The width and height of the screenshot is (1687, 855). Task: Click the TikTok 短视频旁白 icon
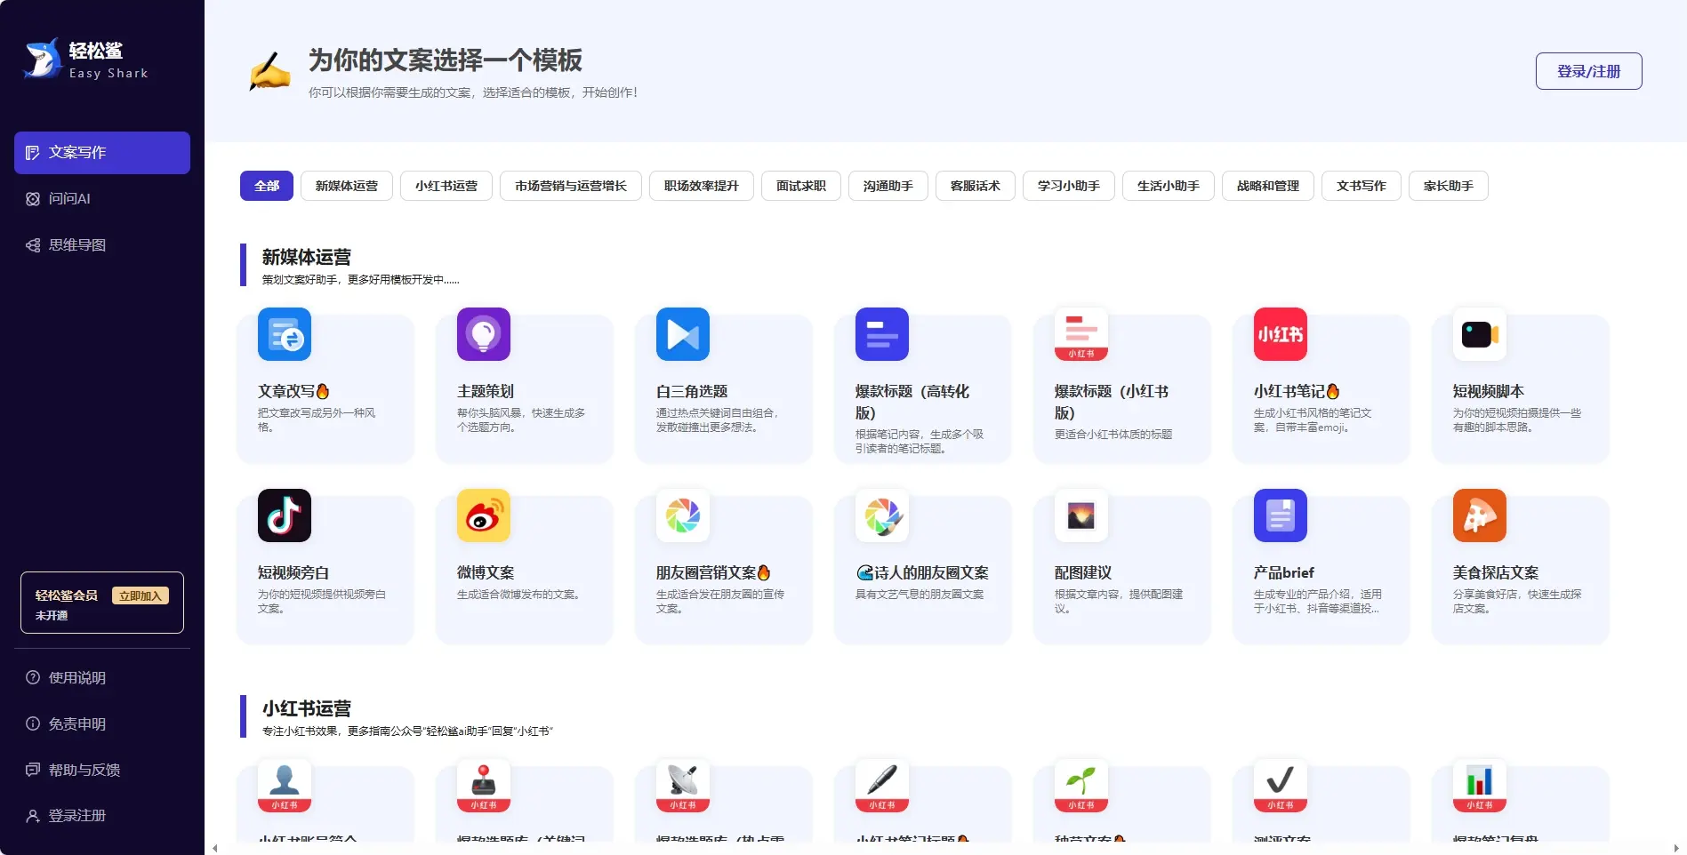(285, 515)
